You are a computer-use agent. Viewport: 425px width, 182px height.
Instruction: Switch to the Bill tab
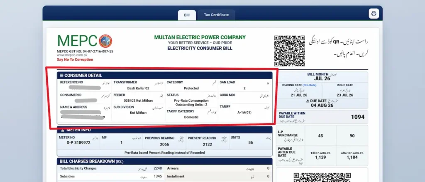point(187,15)
